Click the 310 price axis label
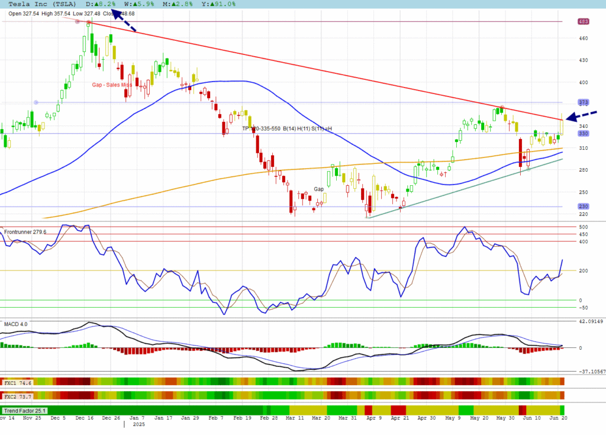 pos(584,148)
